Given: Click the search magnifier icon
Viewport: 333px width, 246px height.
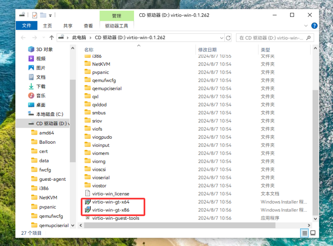Looking at the screenshot, I should (x=308, y=38).
